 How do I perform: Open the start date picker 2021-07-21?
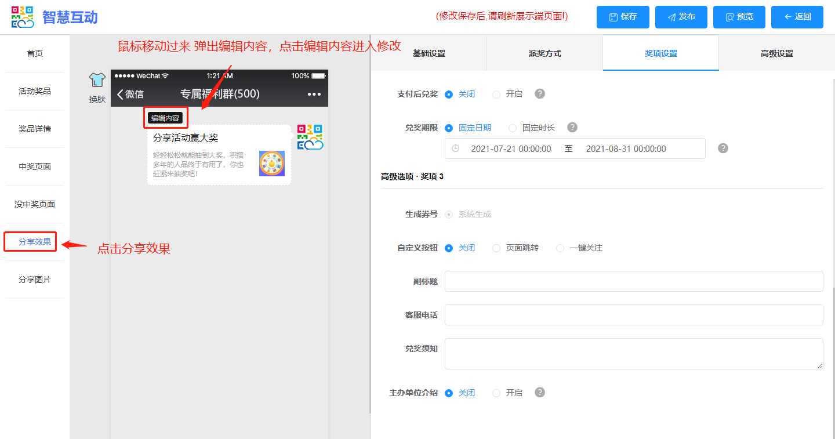[510, 149]
